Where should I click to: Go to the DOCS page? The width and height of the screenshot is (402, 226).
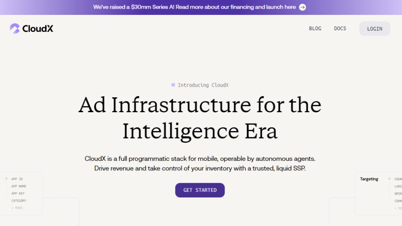(340, 29)
